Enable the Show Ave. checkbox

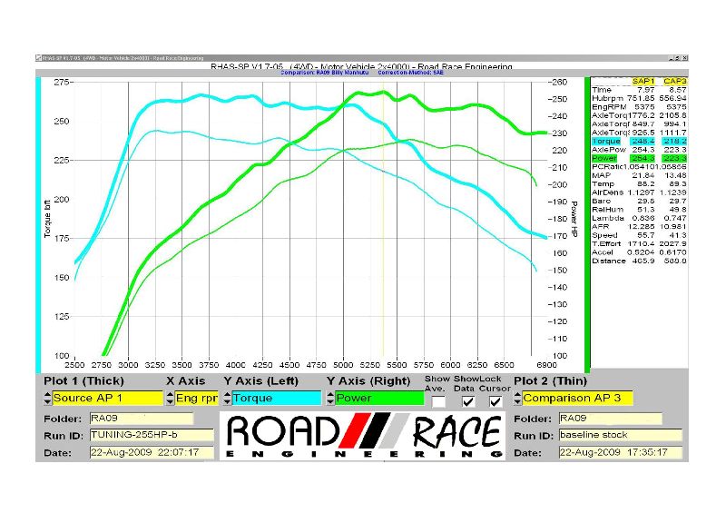(x=438, y=400)
